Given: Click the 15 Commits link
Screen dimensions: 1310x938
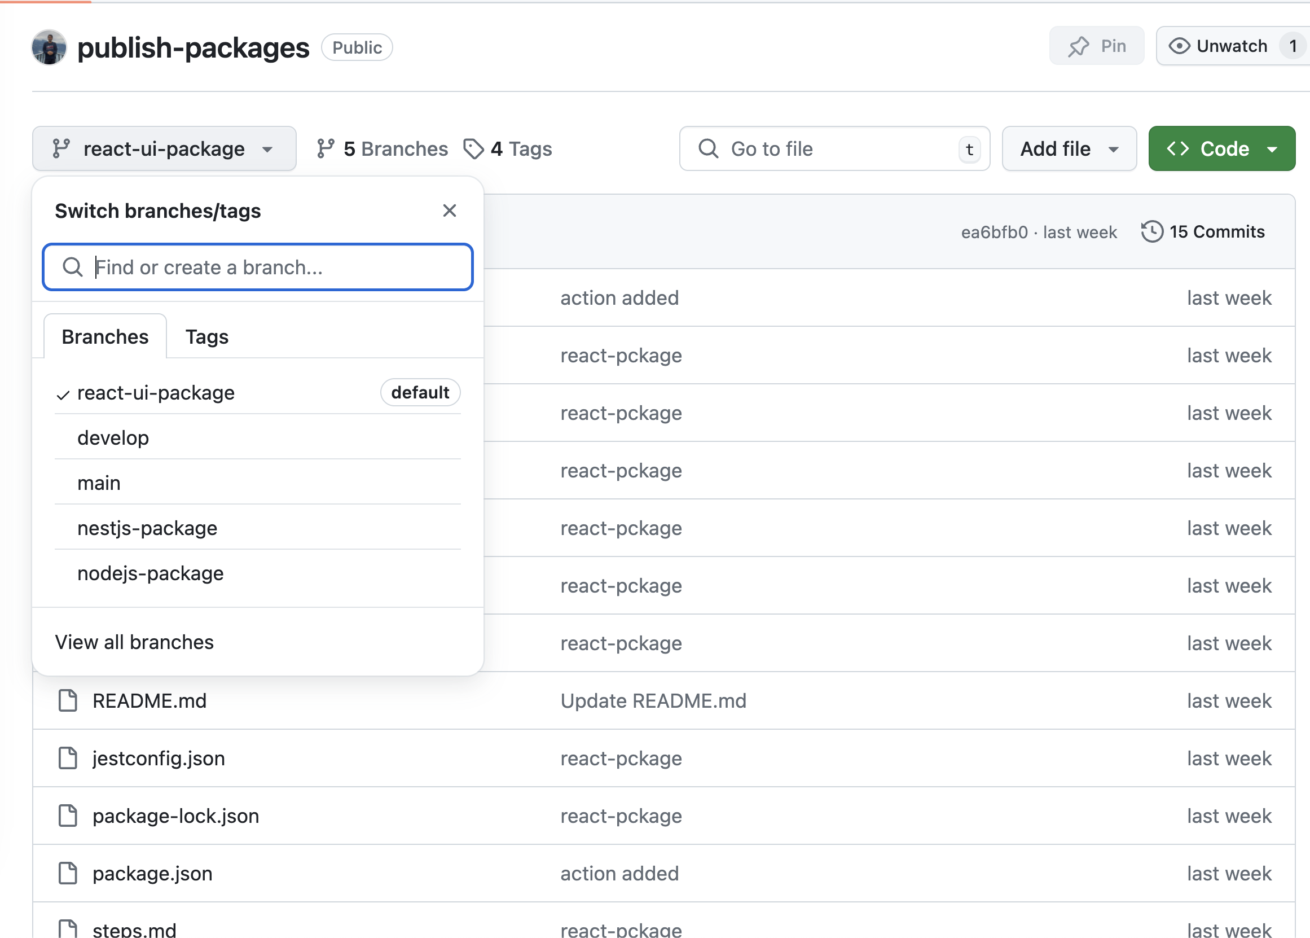Looking at the screenshot, I should 1217,231.
